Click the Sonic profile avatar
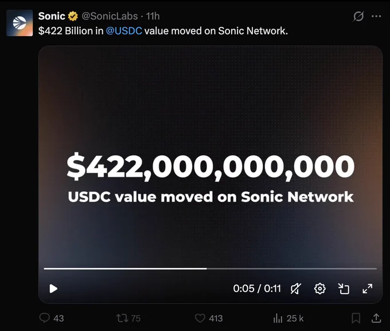This screenshot has height=331, width=390. click(x=19, y=23)
